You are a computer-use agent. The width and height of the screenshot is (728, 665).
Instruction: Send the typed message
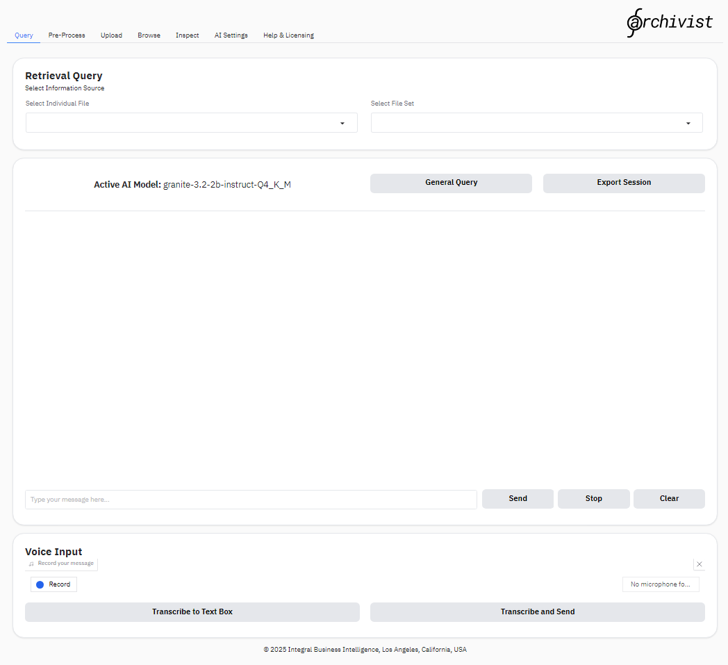click(518, 499)
